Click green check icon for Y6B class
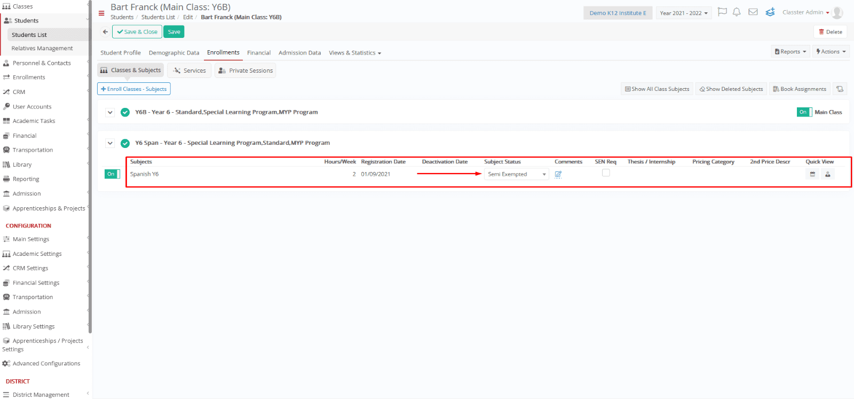Viewport: 854px width, 399px height. pyautogui.click(x=125, y=112)
